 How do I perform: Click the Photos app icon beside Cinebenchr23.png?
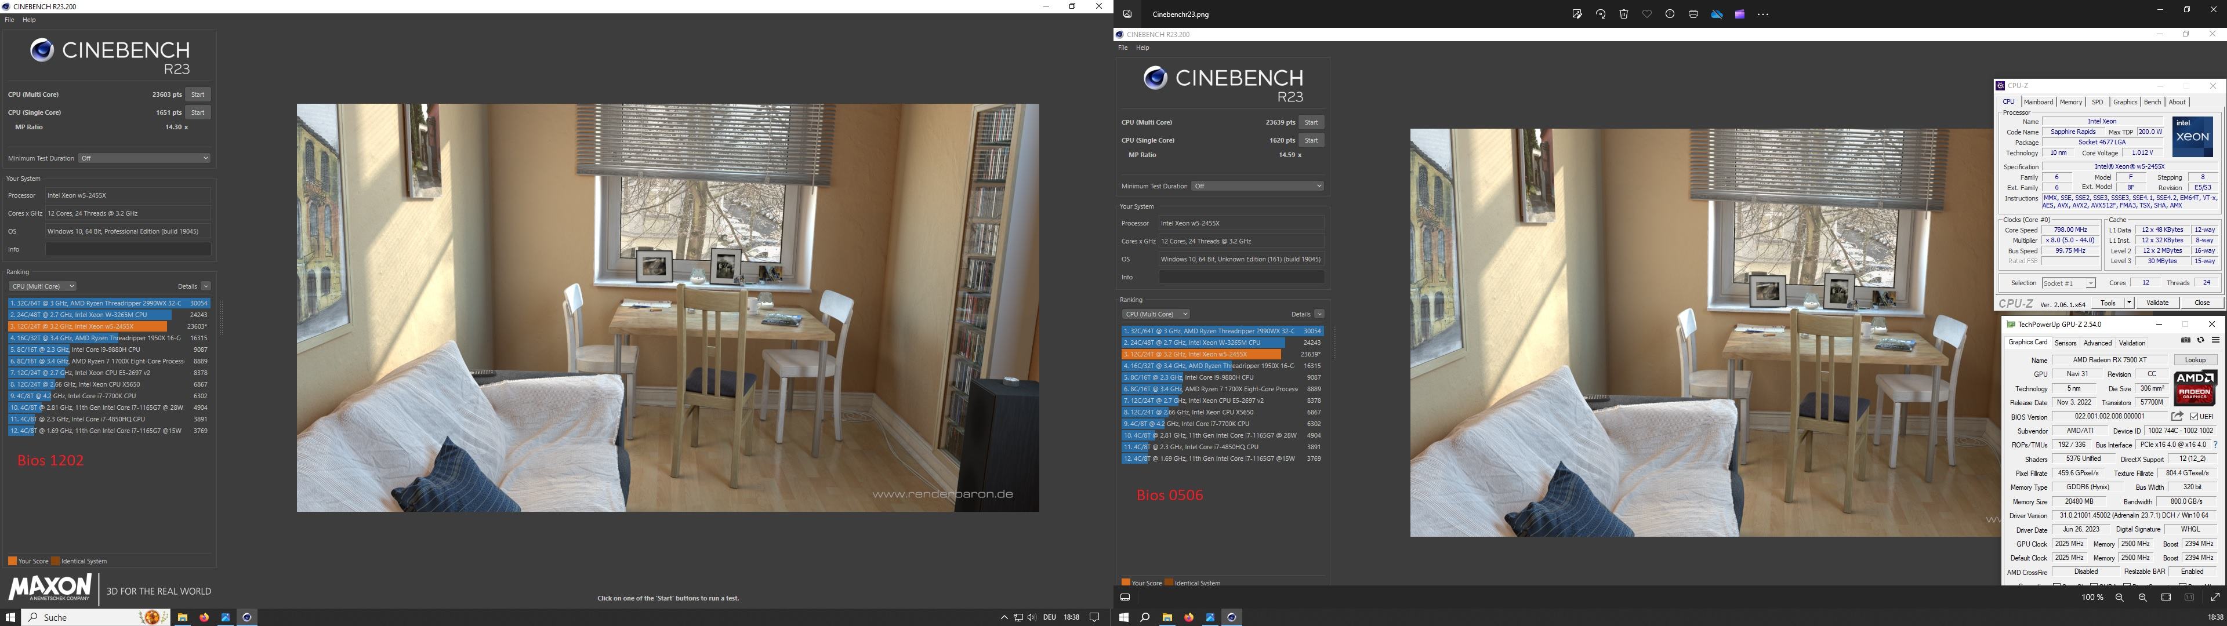click(x=1127, y=14)
